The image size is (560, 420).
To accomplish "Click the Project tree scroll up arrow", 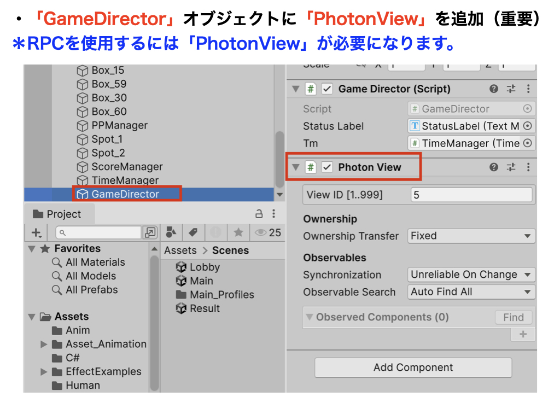I will pyautogui.click(x=154, y=249).
